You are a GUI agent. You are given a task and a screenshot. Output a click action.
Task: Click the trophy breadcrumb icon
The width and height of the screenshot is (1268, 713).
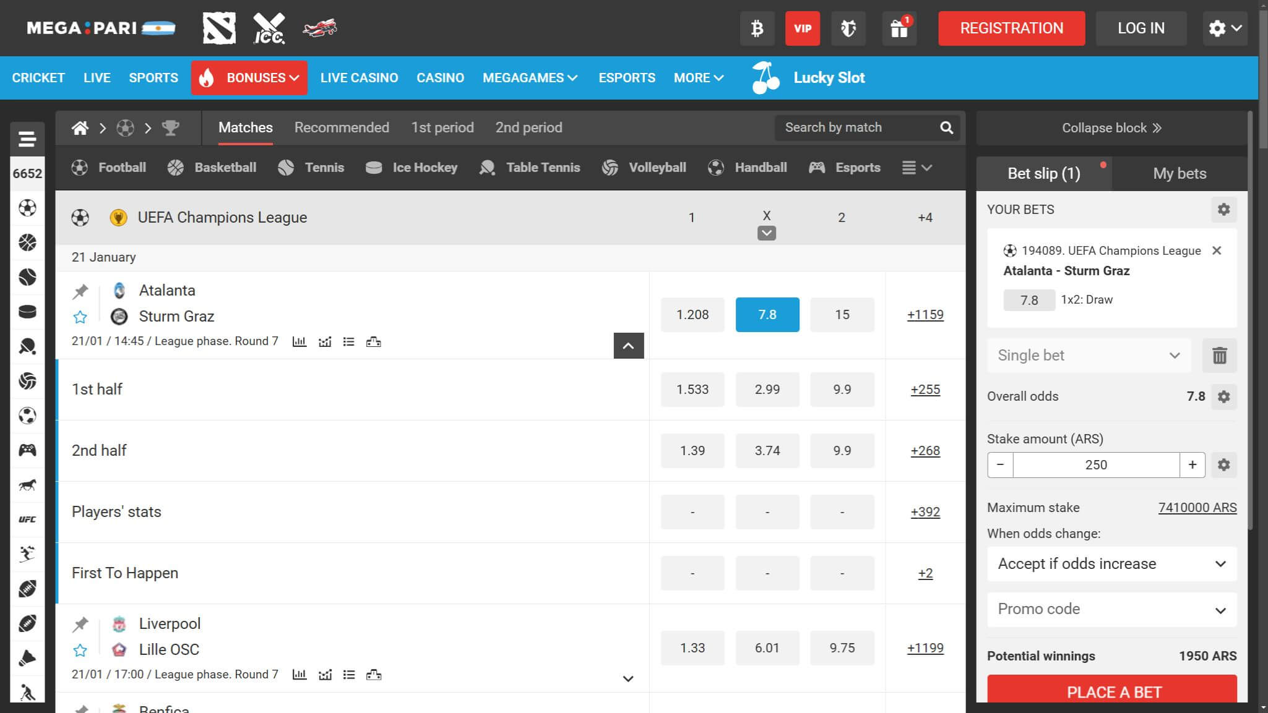point(170,128)
